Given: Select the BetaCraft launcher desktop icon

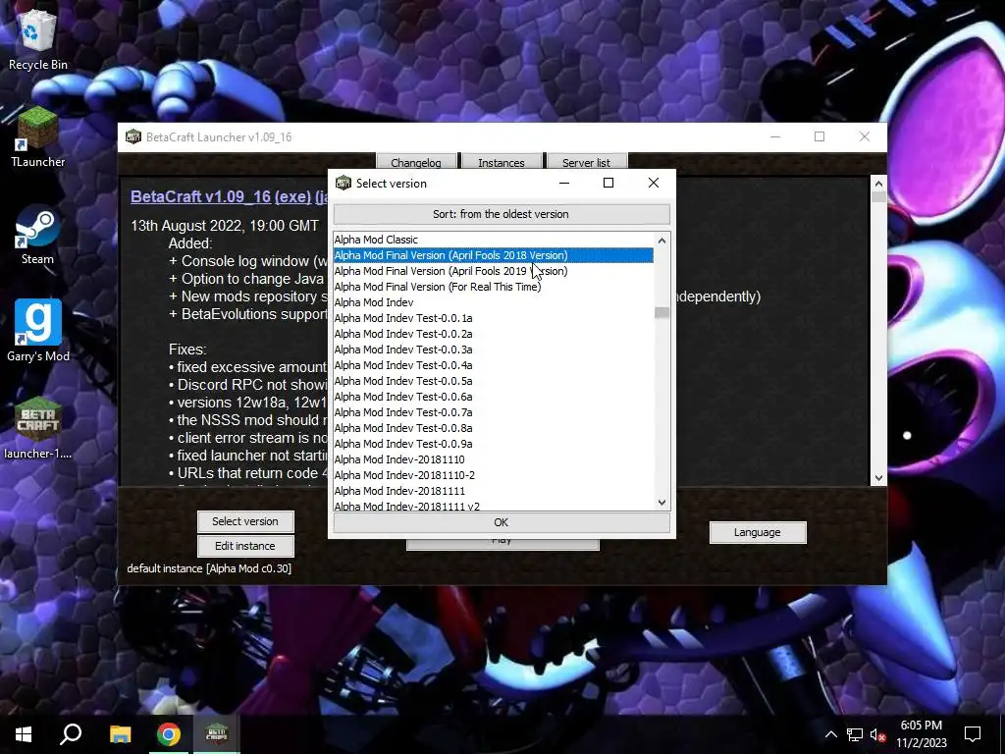Looking at the screenshot, I should pyautogui.click(x=38, y=428).
